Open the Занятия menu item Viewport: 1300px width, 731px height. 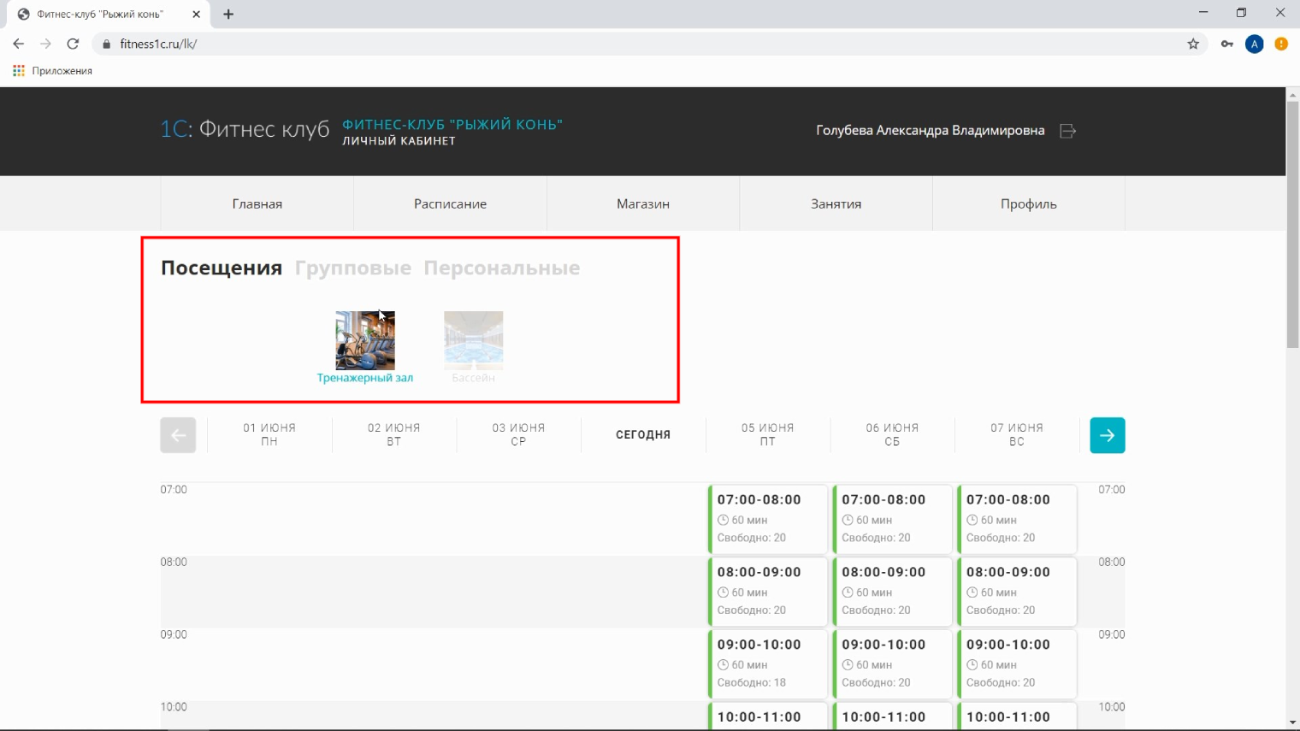(836, 203)
